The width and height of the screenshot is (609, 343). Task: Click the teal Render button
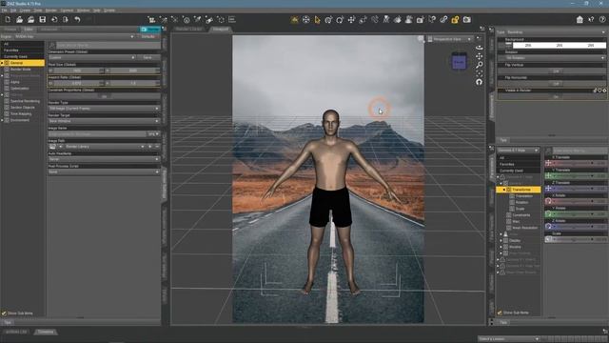150,30
